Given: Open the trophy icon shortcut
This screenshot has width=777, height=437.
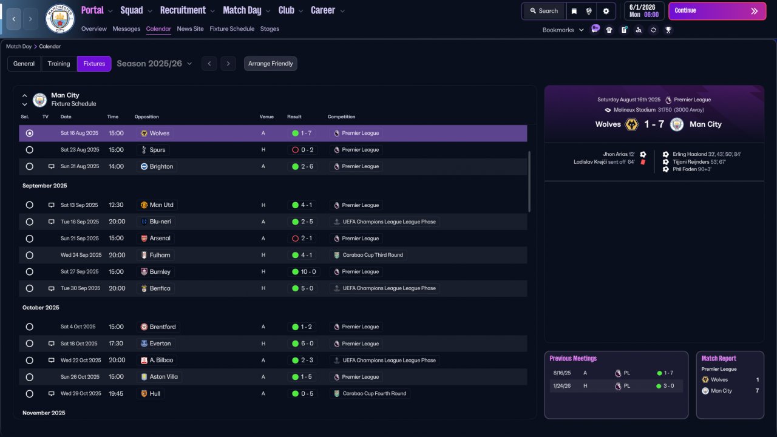Looking at the screenshot, I should (668, 30).
